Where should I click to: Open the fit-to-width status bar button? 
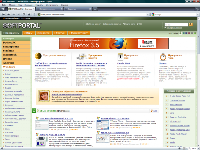(180, 148)
